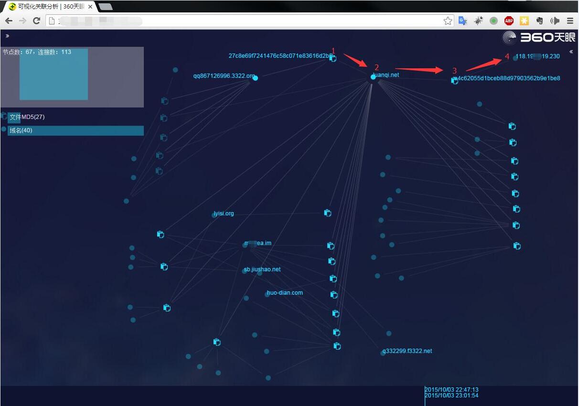Click the blue minimap overview thumbnail
Screen dimensions: 579x406
click(54, 74)
